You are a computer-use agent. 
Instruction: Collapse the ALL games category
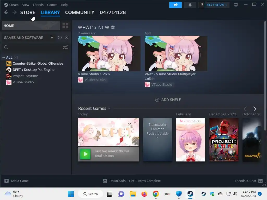coord(4,58)
